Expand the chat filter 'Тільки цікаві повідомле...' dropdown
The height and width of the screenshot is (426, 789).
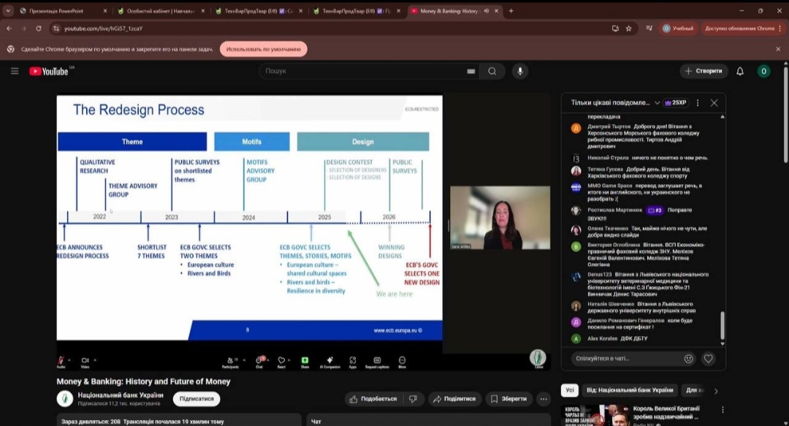click(657, 103)
